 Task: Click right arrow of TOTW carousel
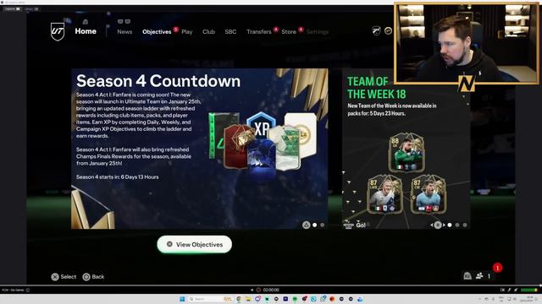pos(444,225)
